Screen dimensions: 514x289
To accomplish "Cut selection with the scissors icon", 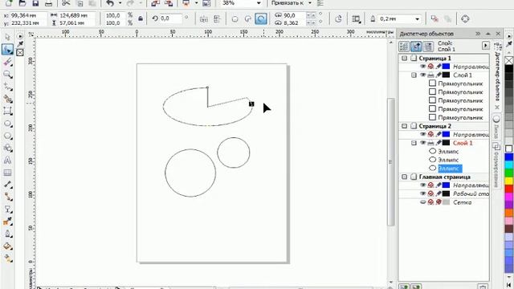I will click(x=66, y=3).
